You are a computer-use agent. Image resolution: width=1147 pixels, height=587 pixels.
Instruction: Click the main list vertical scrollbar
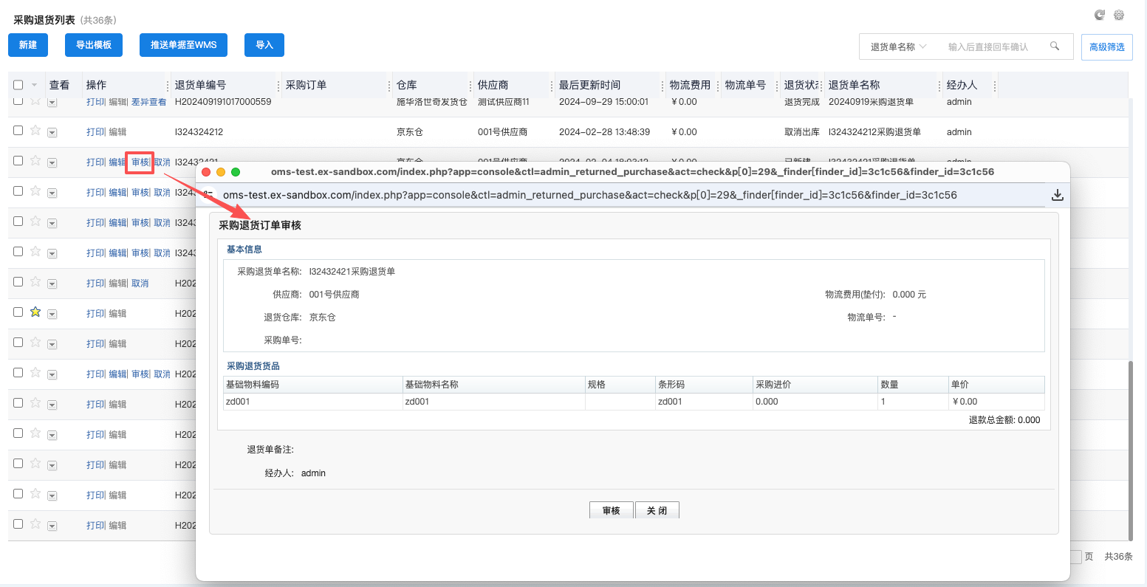(x=1130, y=450)
